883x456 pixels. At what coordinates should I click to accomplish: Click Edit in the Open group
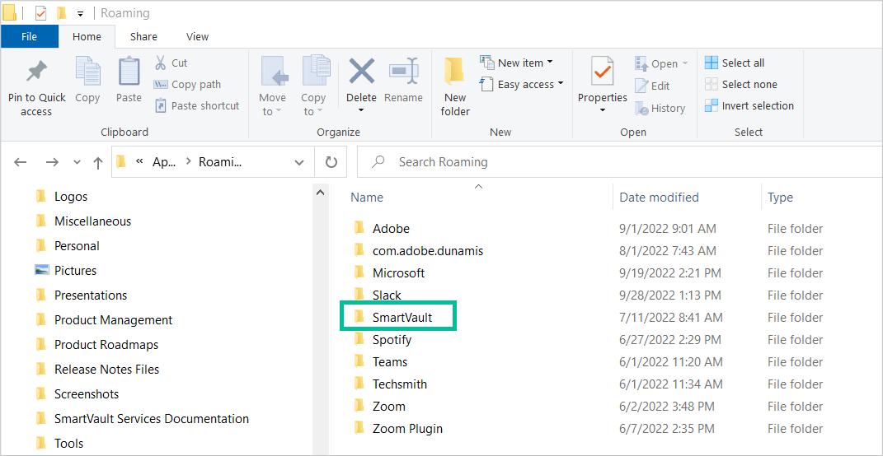point(652,86)
